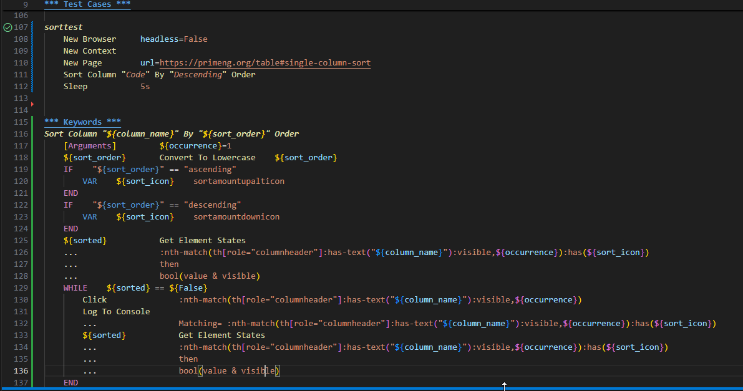The image size is (743, 391).
Task: Click the "ascending" string on line 119
Action: coord(210,170)
